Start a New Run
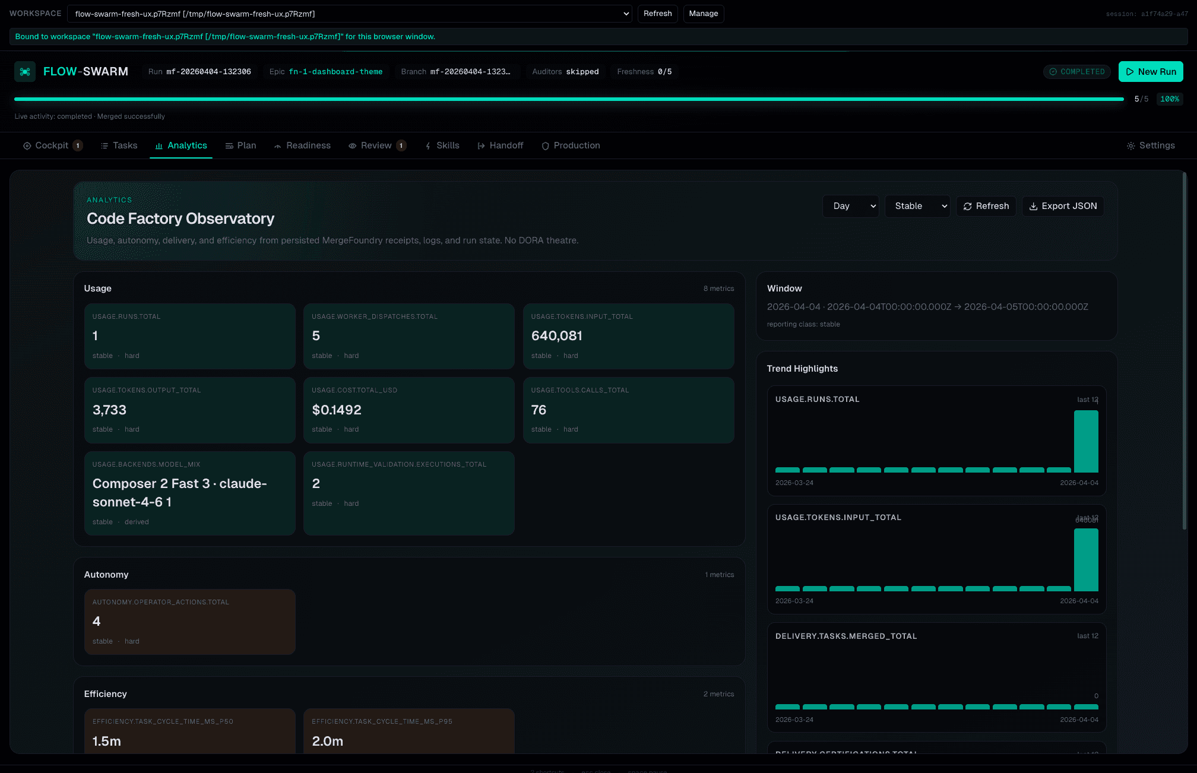 1151,72
